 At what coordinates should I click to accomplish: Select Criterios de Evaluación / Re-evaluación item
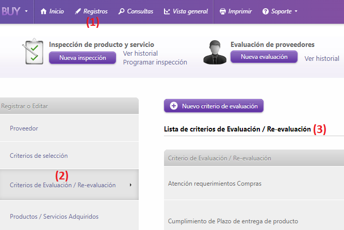[x=69, y=185]
